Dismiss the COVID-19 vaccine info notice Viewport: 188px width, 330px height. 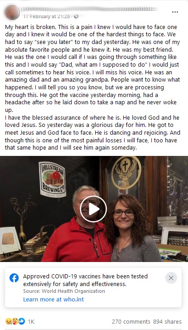[171, 278]
